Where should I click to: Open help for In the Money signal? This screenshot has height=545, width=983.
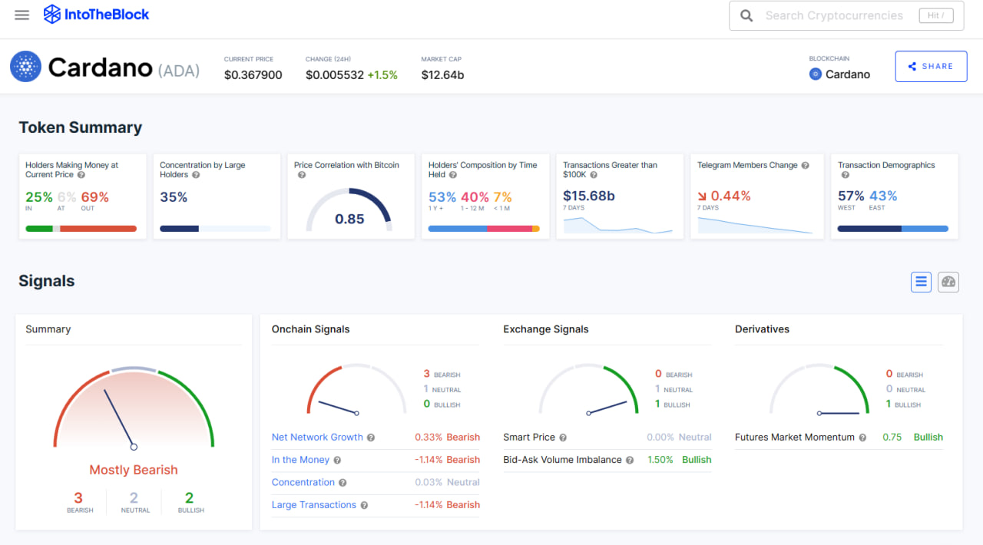(337, 460)
